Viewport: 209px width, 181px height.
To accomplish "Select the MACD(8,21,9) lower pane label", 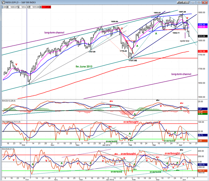I will click(8, 149).
